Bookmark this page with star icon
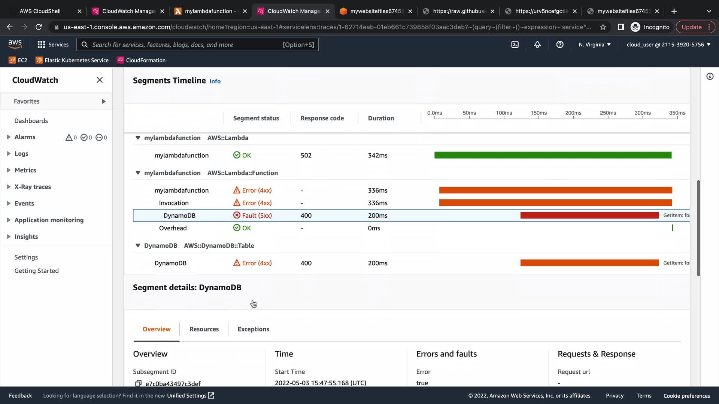The image size is (719, 404). point(603,27)
